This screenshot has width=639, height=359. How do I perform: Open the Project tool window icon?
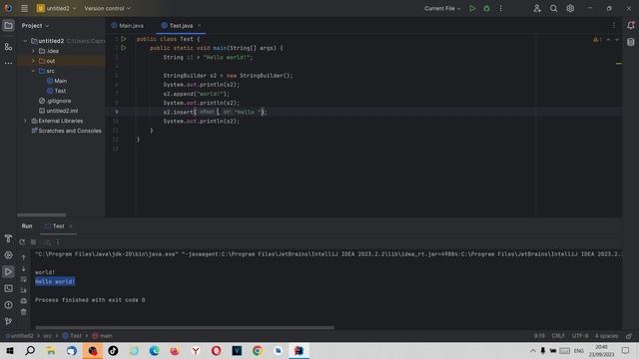click(x=8, y=26)
